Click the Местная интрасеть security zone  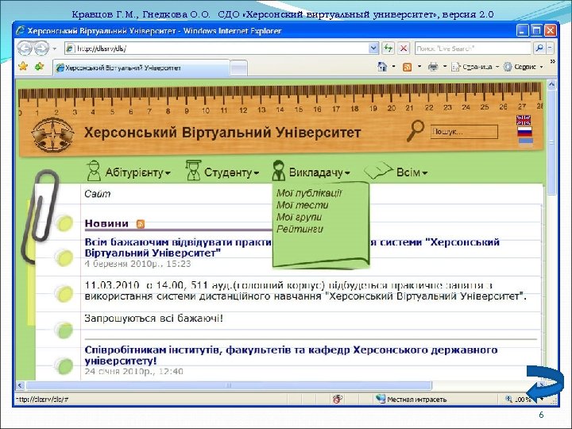click(412, 400)
